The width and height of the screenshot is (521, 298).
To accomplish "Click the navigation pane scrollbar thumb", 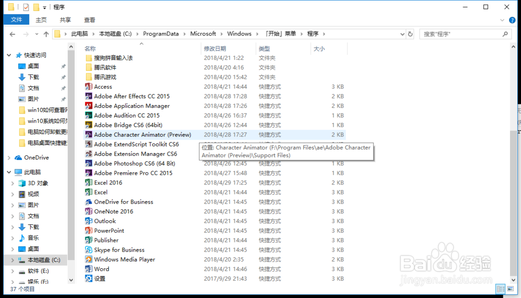I will 71,155.
